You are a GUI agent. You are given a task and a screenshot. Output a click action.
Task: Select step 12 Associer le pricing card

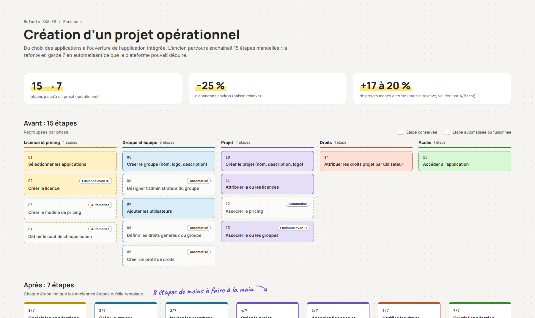coord(267,208)
